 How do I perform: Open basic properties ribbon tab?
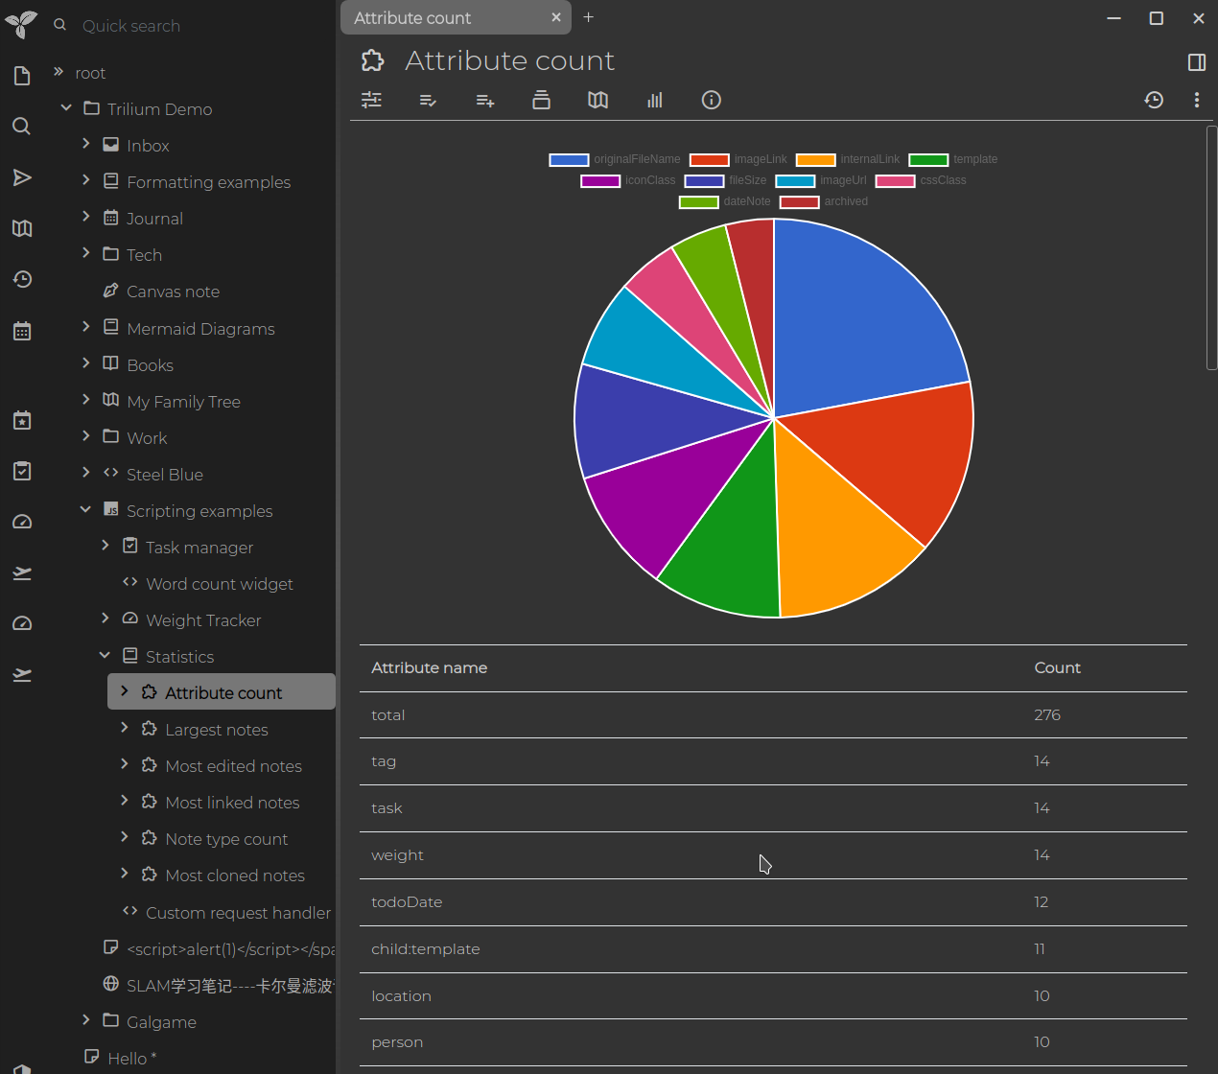371,100
